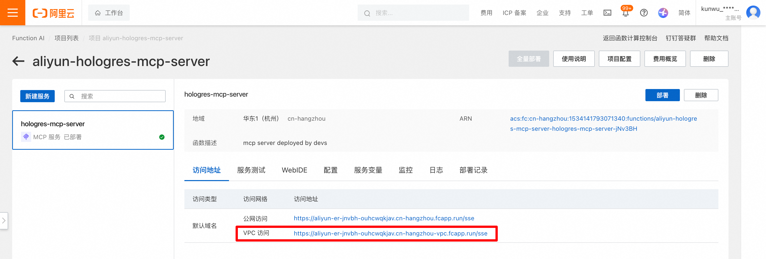
Task: Click the Alibaba Cloud logo
Action: 53,13
